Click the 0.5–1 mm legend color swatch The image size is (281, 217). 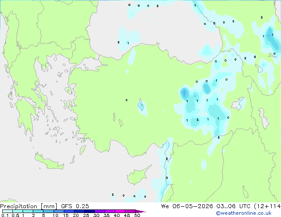18,211
